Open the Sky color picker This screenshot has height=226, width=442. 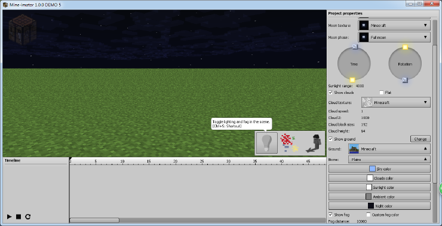[379, 169]
